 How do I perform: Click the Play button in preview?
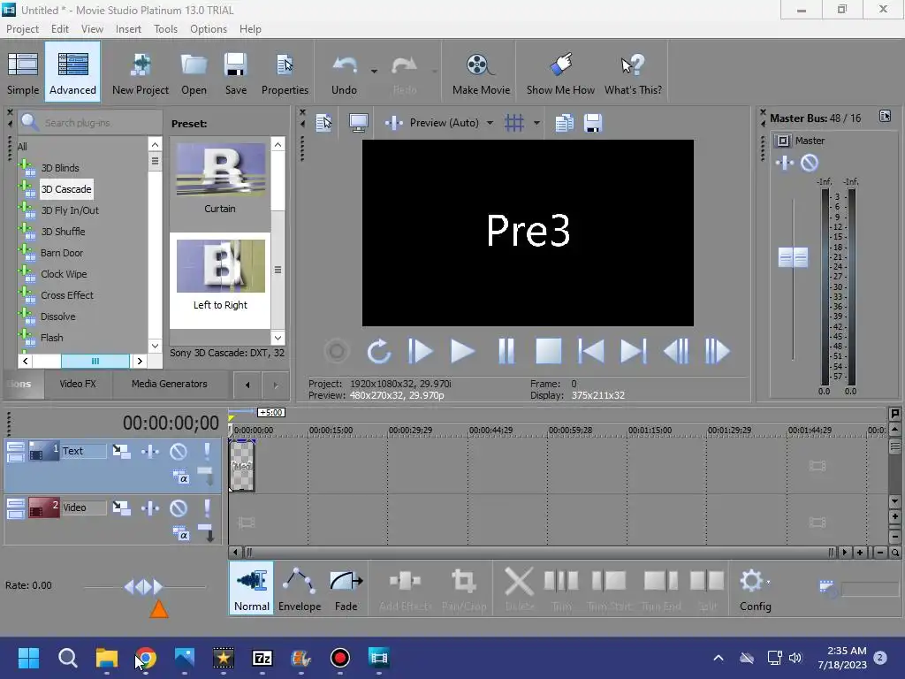[x=462, y=351]
